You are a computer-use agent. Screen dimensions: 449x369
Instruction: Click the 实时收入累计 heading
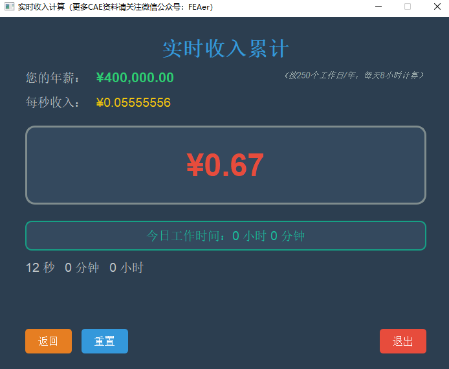point(225,49)
